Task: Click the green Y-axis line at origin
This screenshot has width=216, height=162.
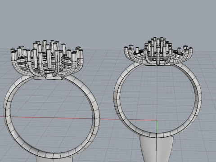Action: [157, 126]
